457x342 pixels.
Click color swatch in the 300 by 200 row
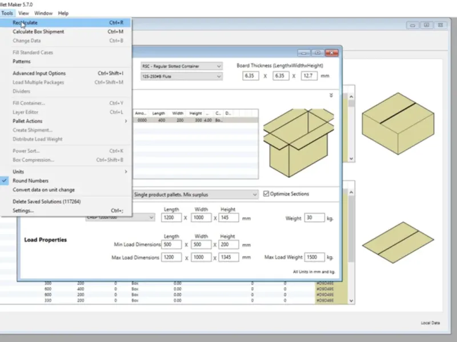pos(331,283)
